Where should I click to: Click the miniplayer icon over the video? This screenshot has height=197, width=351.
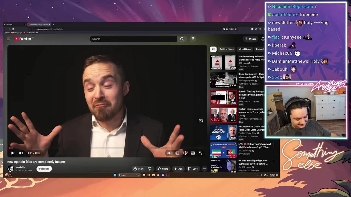(201, 121)
